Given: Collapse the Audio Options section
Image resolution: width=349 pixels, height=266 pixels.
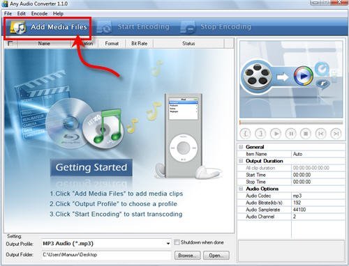Looking at the screenshot, I should pos(241,189).
